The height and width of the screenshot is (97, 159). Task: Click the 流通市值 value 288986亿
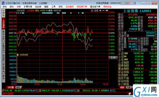tap(151, 36)
